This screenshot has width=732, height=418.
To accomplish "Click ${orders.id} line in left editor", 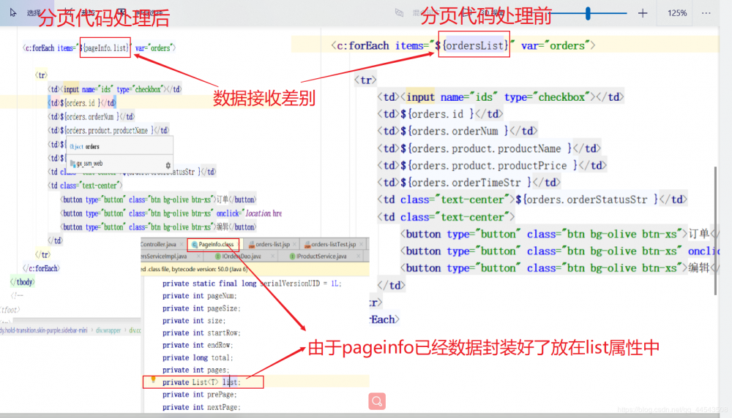I will point(82,102).
